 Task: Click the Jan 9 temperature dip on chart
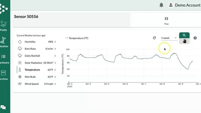click(187, 69)
